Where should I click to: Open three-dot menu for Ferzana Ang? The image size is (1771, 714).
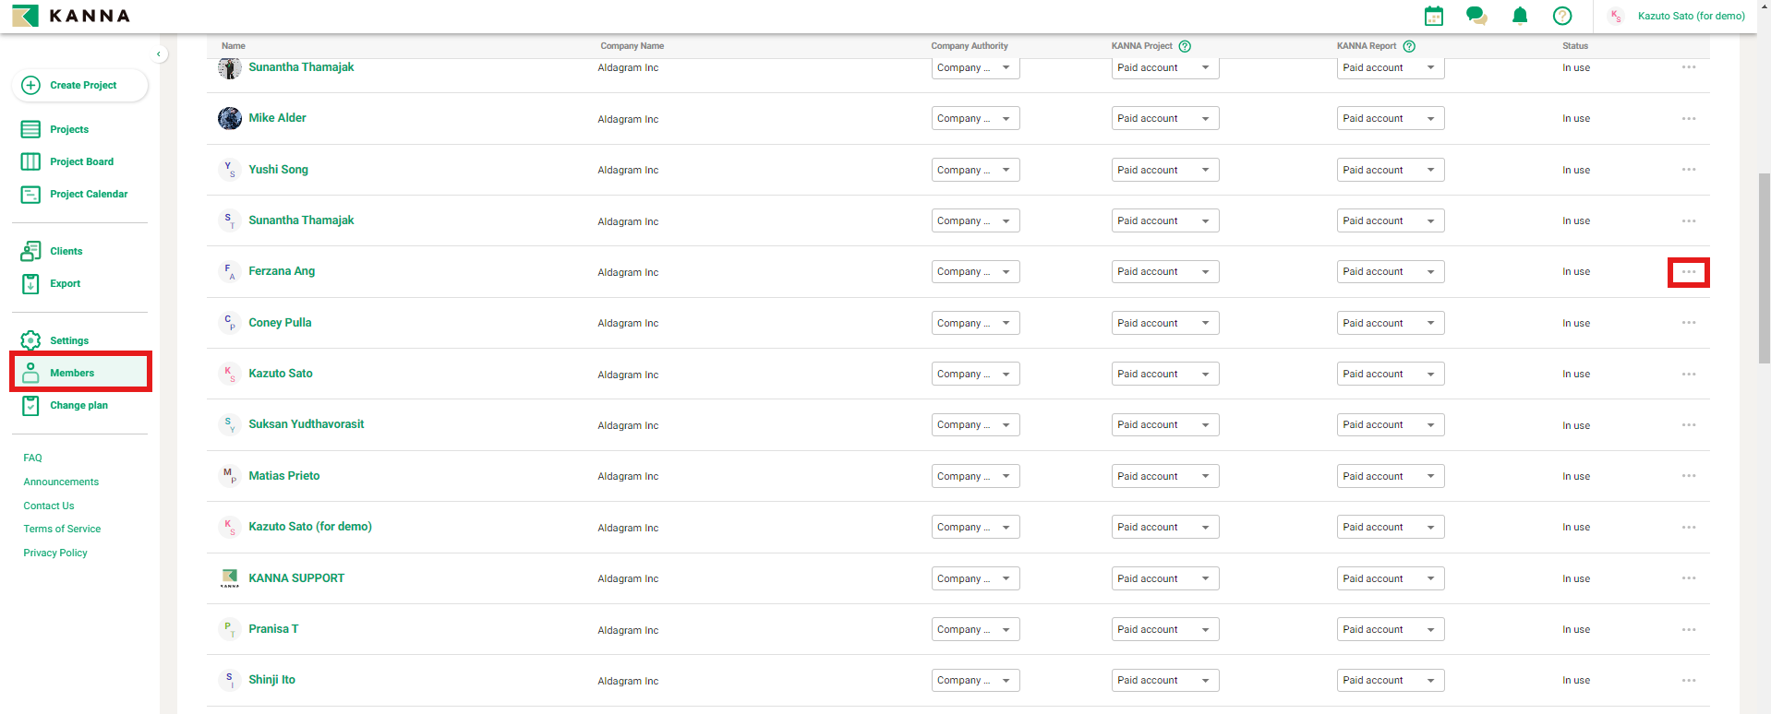[1688, 272]
